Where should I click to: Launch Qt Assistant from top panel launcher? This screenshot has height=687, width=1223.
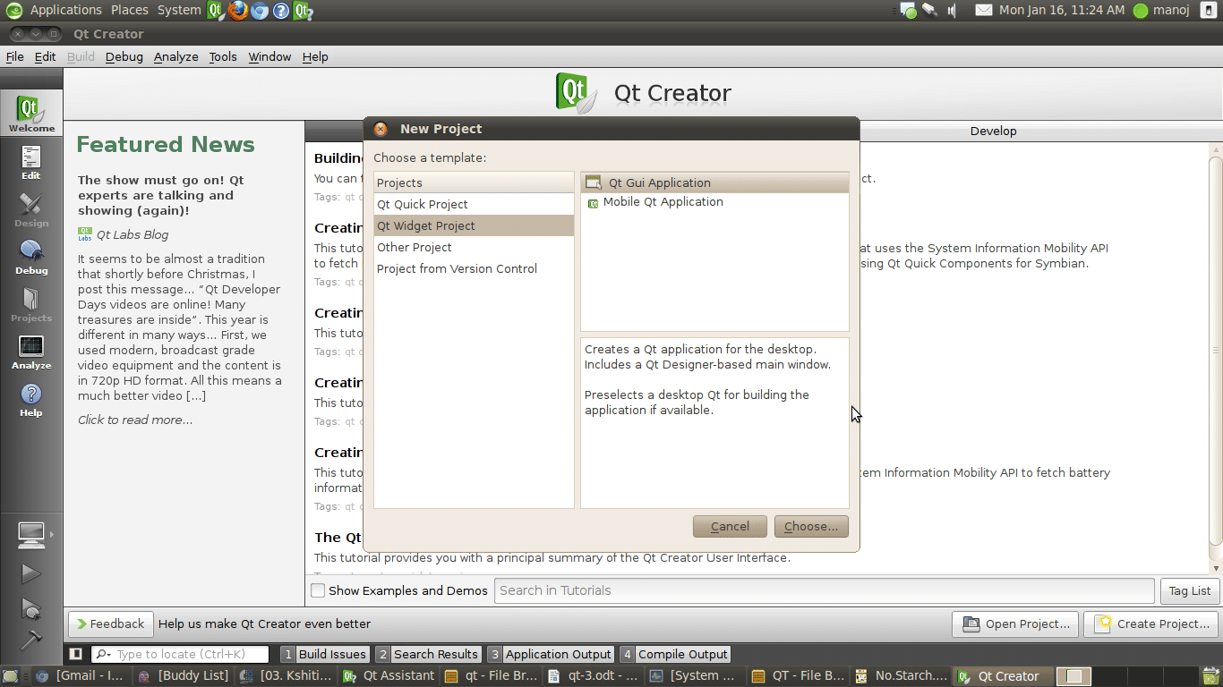click(303, 11)
